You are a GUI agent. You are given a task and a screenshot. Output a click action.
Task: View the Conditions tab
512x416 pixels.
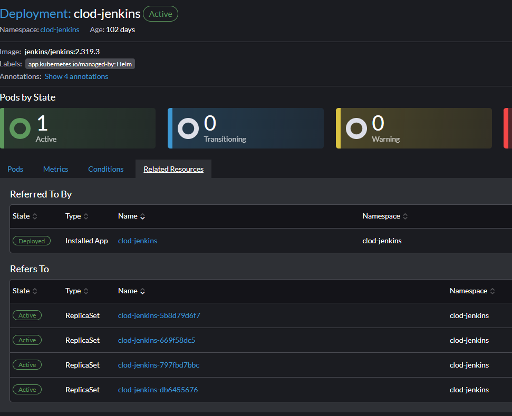pos(105,169)
